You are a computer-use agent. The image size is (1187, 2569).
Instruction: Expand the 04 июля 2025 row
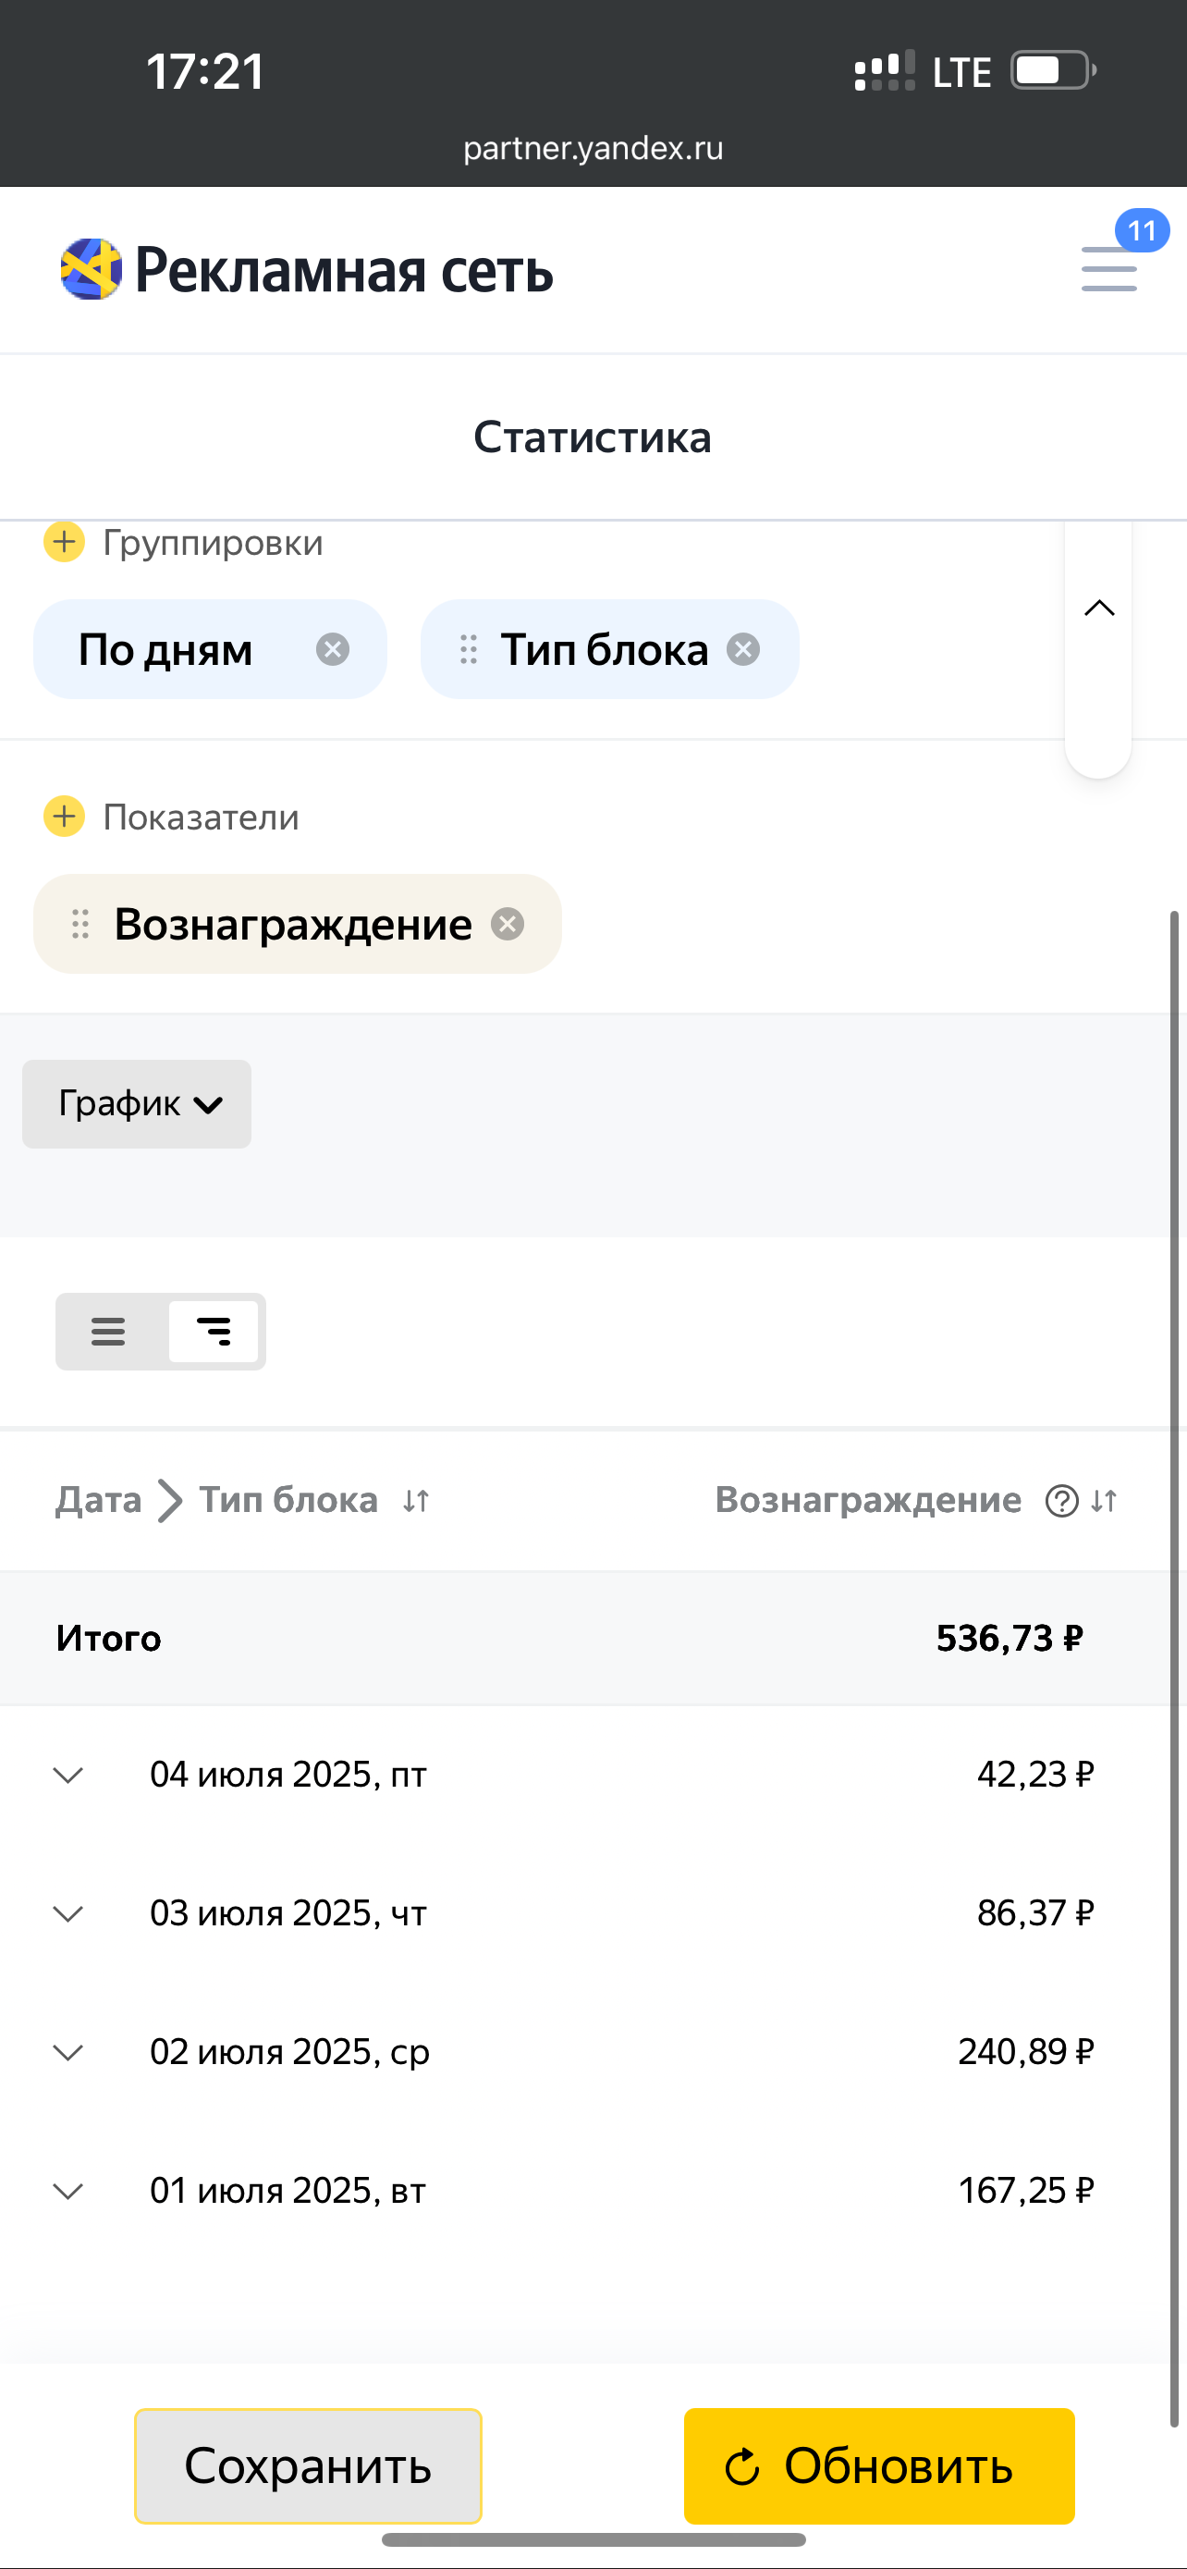click(67, 1776)
